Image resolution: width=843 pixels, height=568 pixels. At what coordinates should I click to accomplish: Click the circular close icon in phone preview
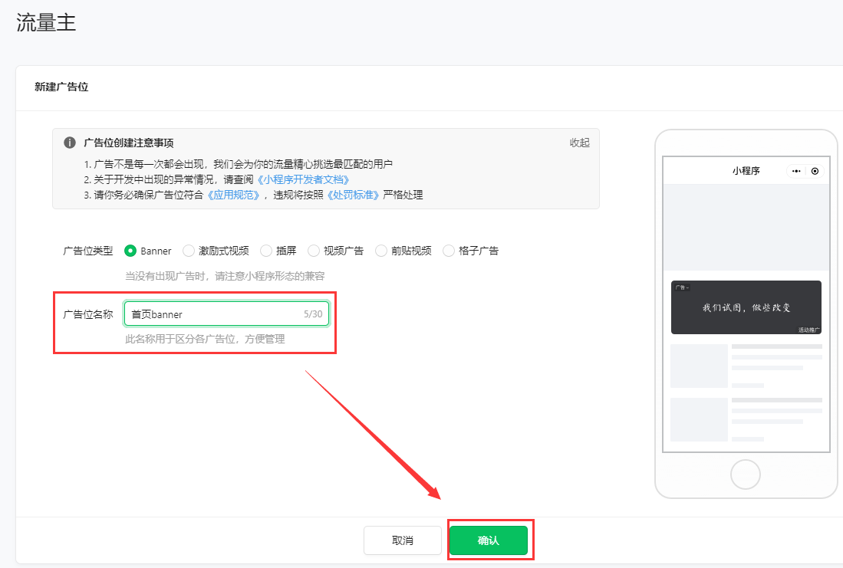click(815, 171)
